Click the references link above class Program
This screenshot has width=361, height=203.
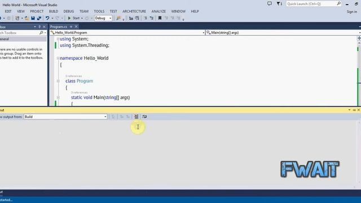(x=74, y=76)
